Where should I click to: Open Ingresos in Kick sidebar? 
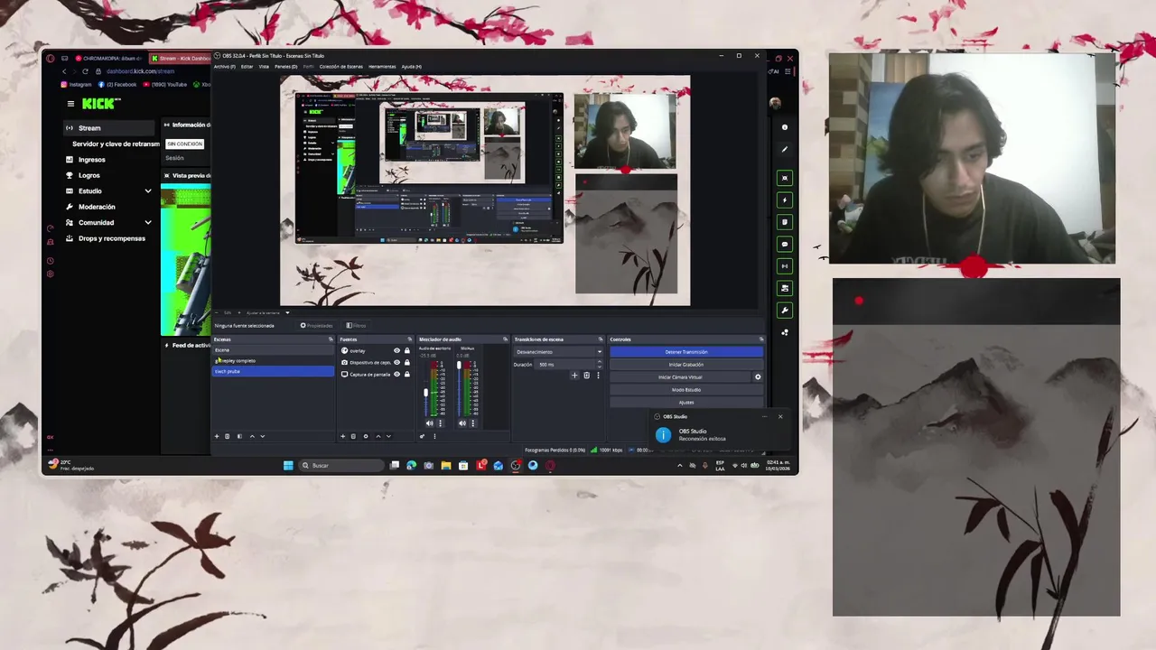click(91, 160)
